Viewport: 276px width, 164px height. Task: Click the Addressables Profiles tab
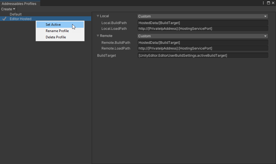point(19,4)
